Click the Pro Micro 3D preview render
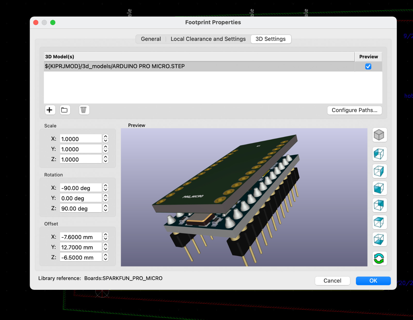 [x=244, y=197]
